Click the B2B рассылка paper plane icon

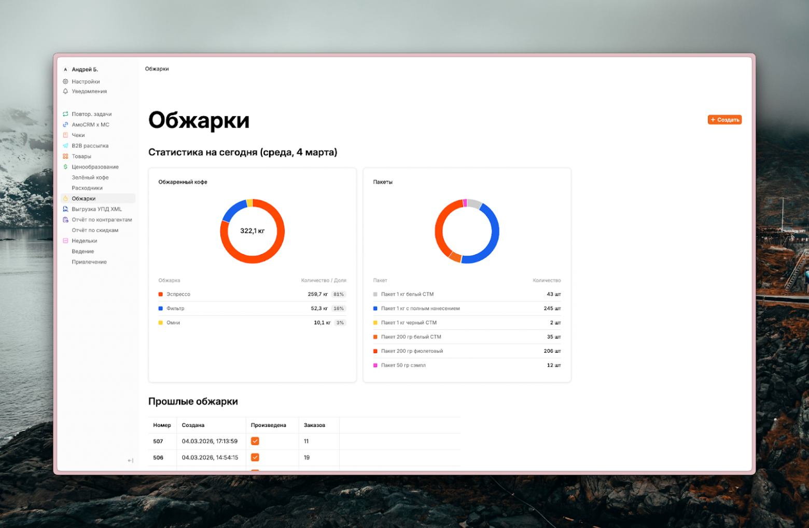[x=65, y=146]
